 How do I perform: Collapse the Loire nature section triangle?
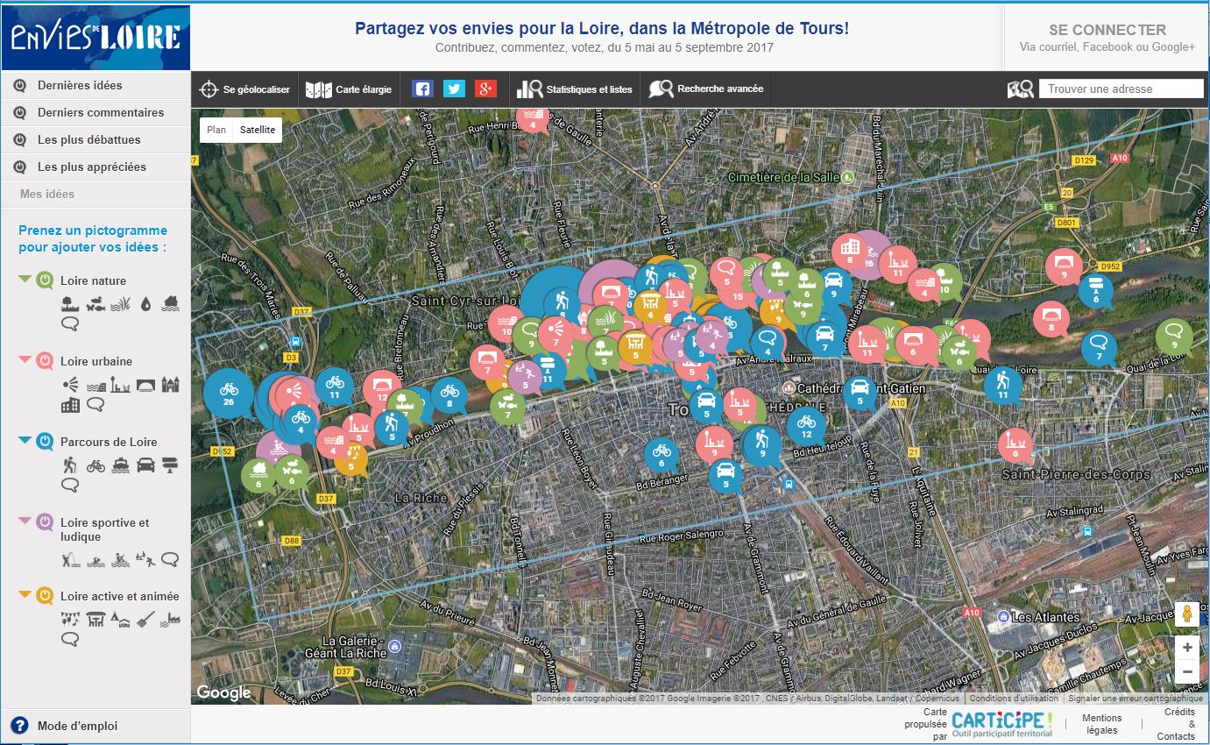tap(25, 279)
